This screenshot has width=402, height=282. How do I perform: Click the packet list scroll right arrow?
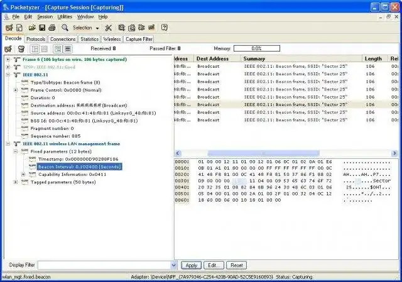pyautogui.click(x=394, y=153)
